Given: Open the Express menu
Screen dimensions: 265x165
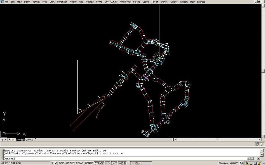Looking at the screenshot, I should (201, 2).
